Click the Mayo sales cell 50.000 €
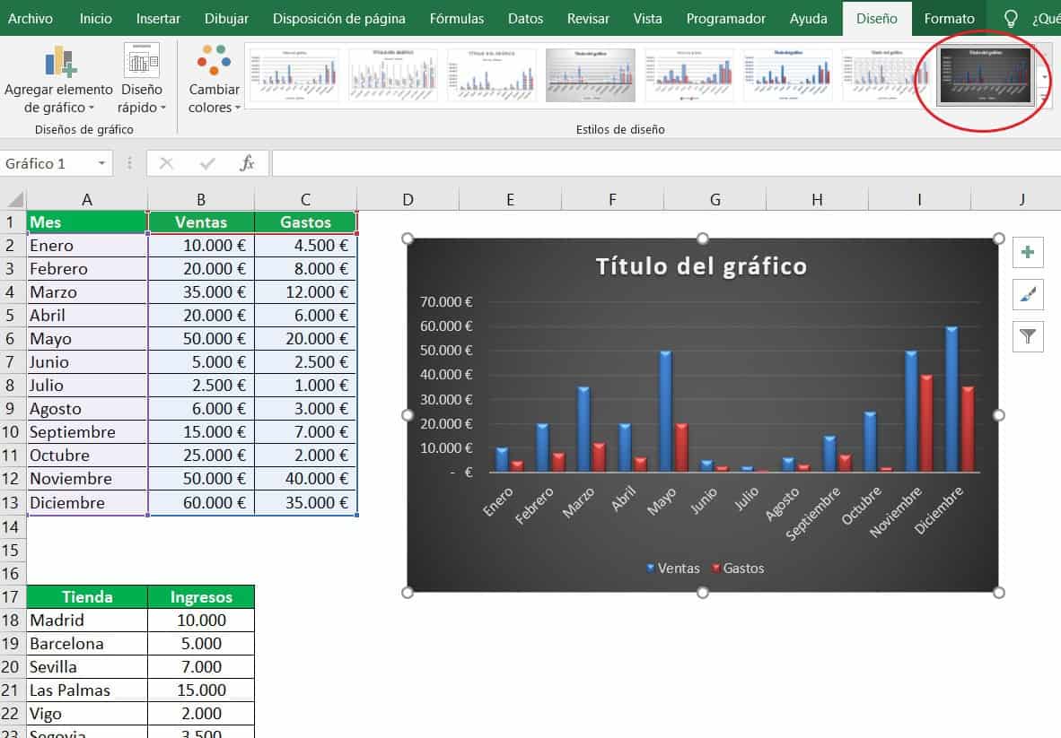This screenshot has height=738, width=1061. tap(201, 339)
